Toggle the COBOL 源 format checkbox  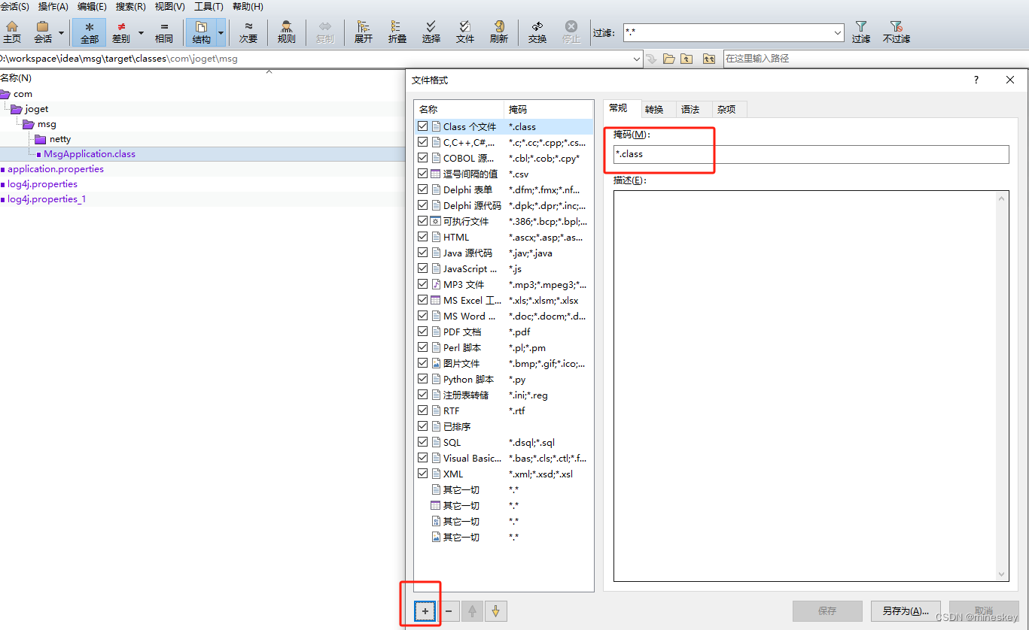tap(423, 158)
